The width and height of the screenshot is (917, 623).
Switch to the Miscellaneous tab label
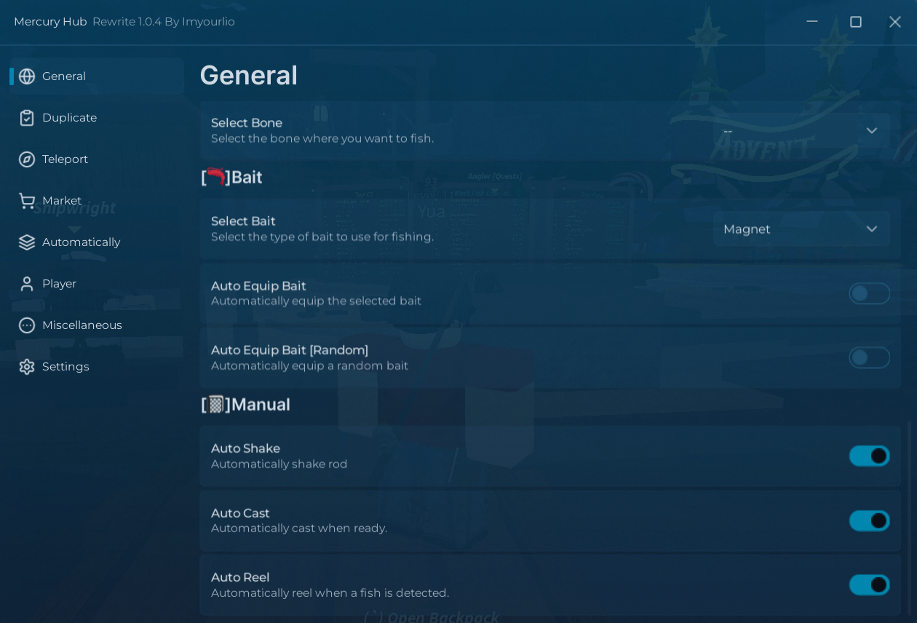tap(82, 325)
